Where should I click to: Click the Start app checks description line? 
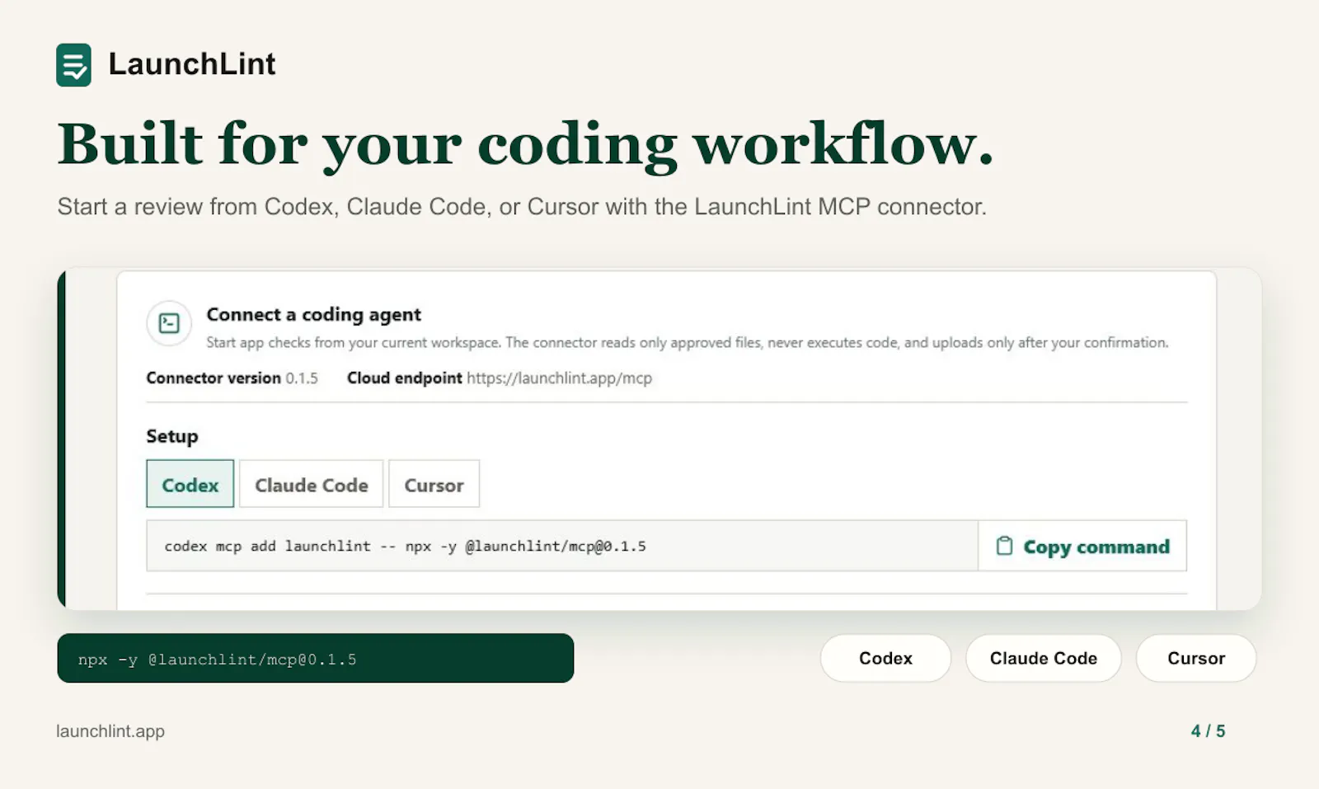[x=687, y=342]
